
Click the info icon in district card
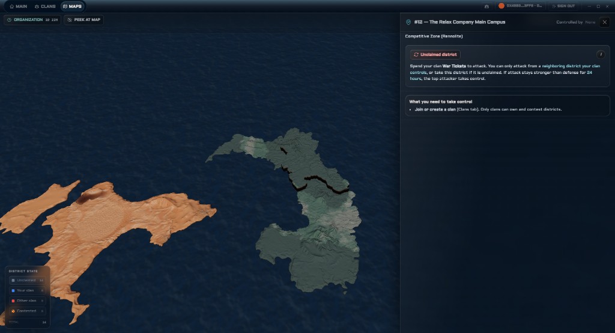600,54
